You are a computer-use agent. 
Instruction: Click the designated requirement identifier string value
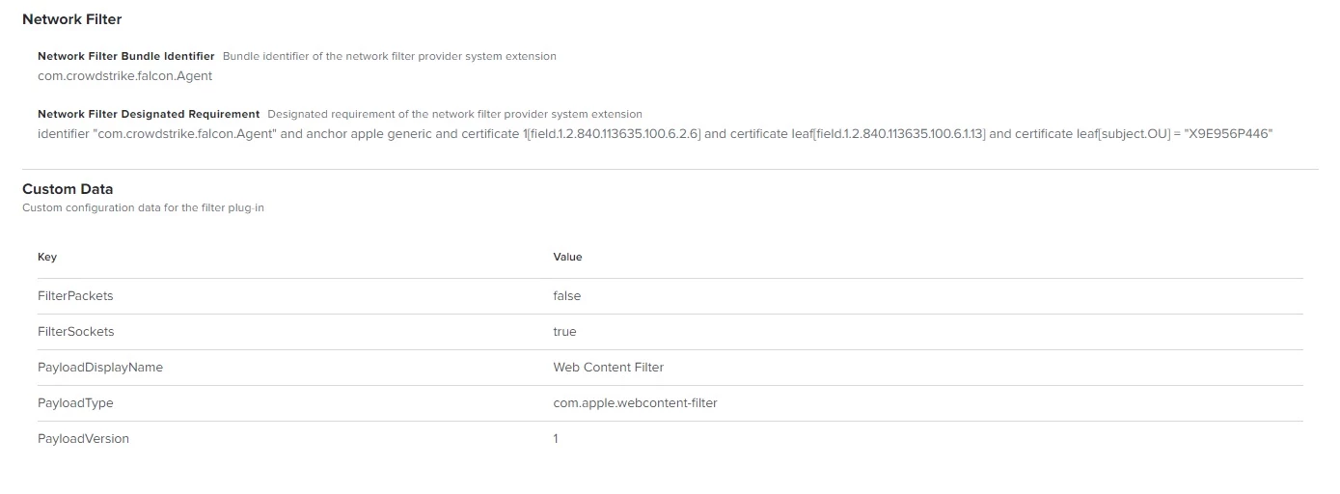(655, 133)
